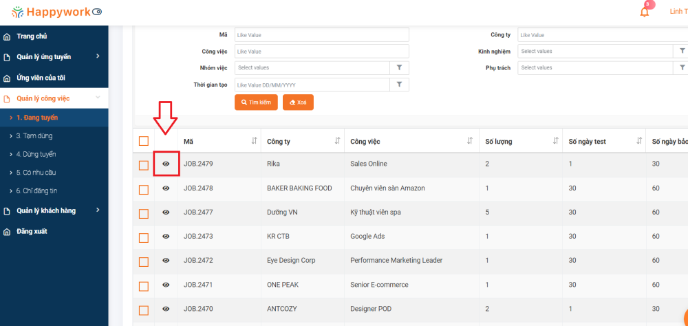The image size is (688, 326).
Task: Sort table by Mã column arrows
Action: pos(254,141)
